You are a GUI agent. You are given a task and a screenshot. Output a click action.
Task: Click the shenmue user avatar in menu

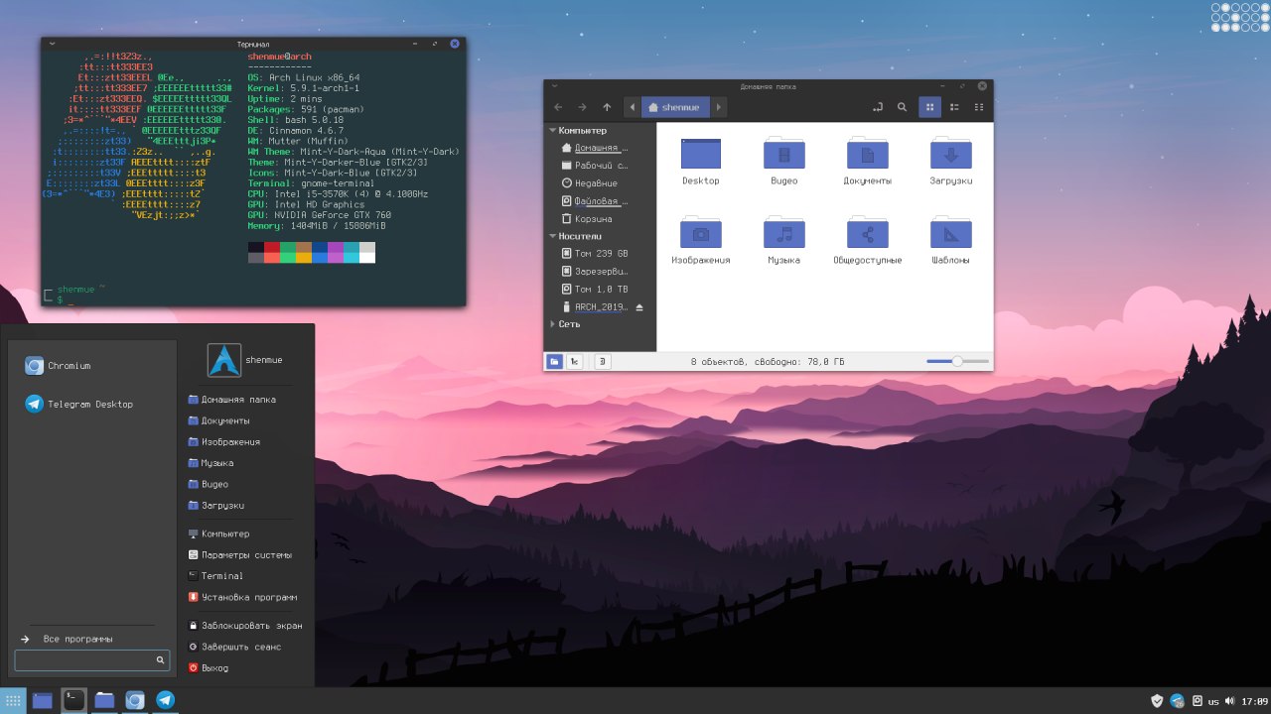pos(224,360)
